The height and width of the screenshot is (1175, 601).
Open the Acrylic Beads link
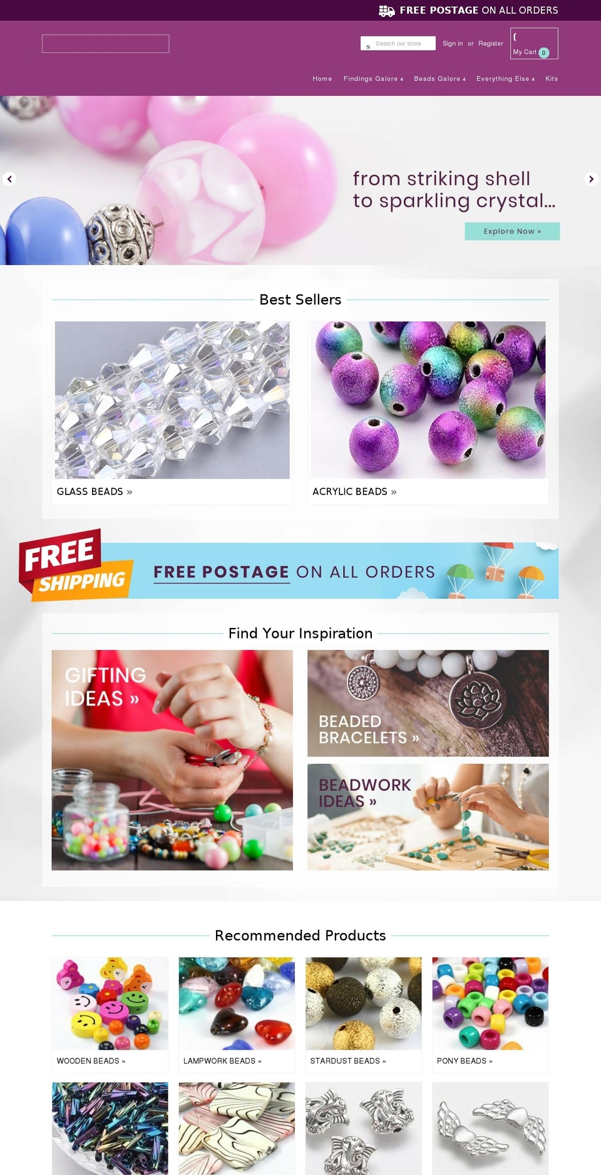[x=354, y=492]
